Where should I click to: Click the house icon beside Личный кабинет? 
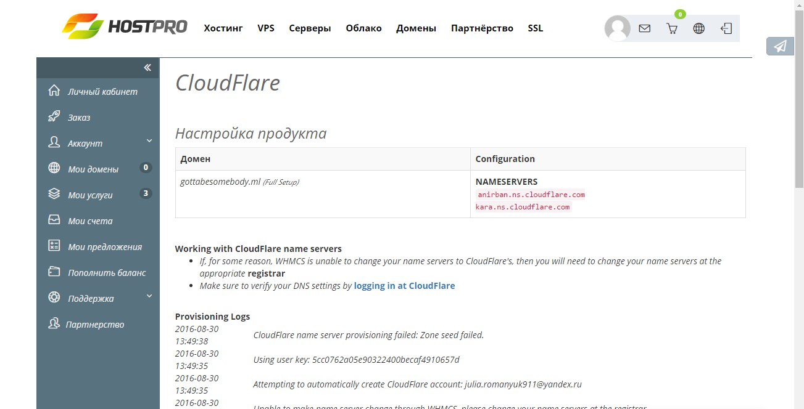point(54,91)
